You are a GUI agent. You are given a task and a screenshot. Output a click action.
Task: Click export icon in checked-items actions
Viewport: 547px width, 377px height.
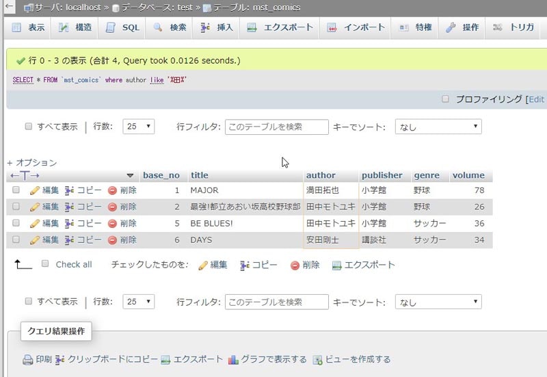coord(336,265)
